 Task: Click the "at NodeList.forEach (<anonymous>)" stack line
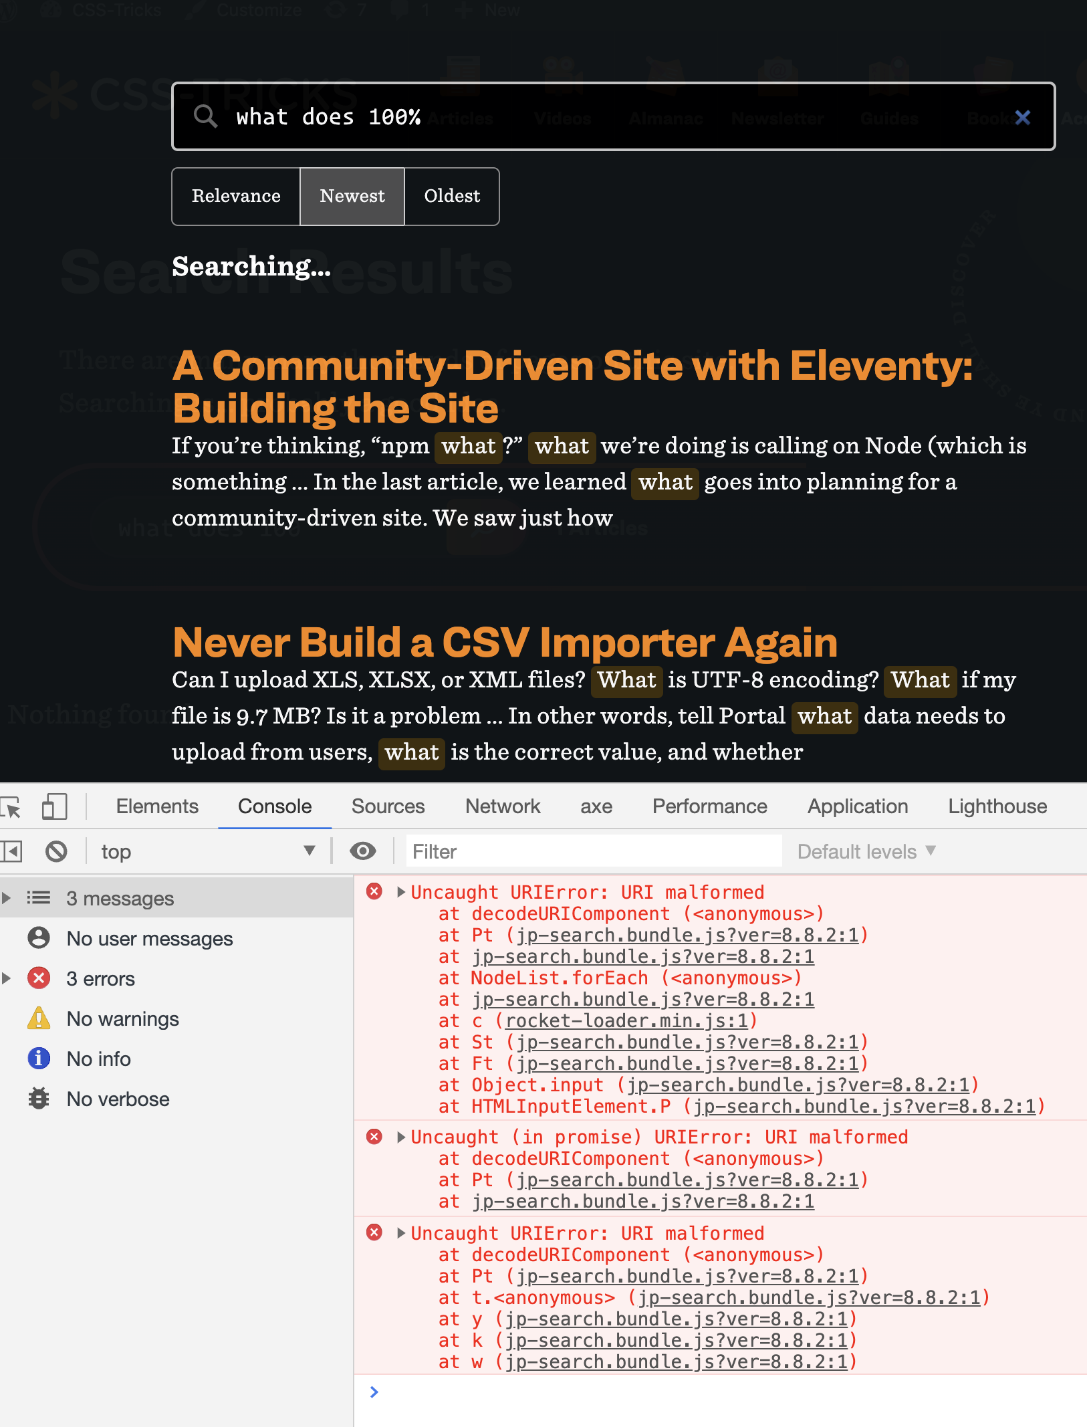620,978
